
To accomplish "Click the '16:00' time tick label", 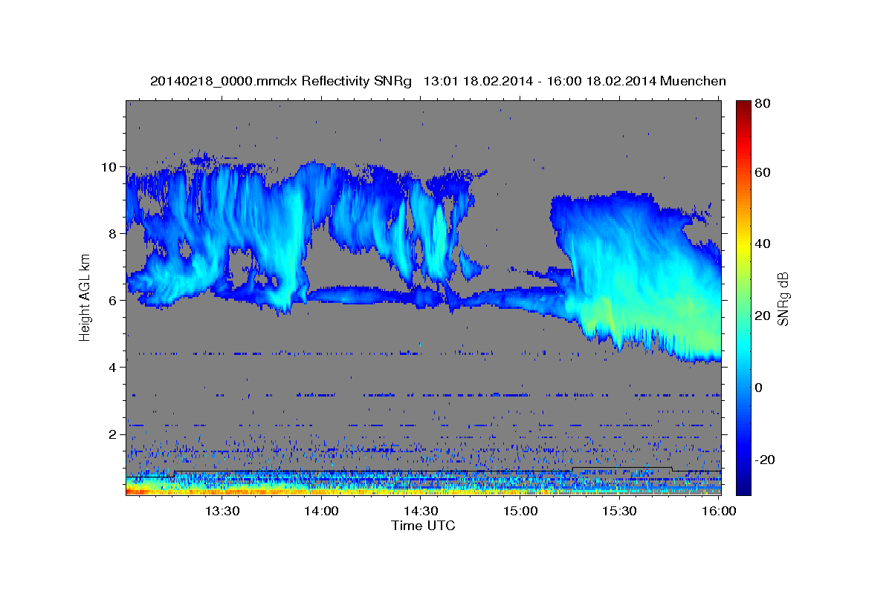I will coord(718,511).
